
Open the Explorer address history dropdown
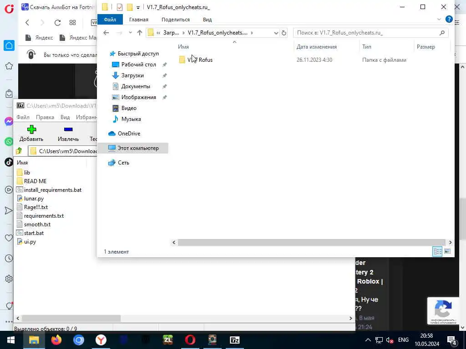pos(276,33)
